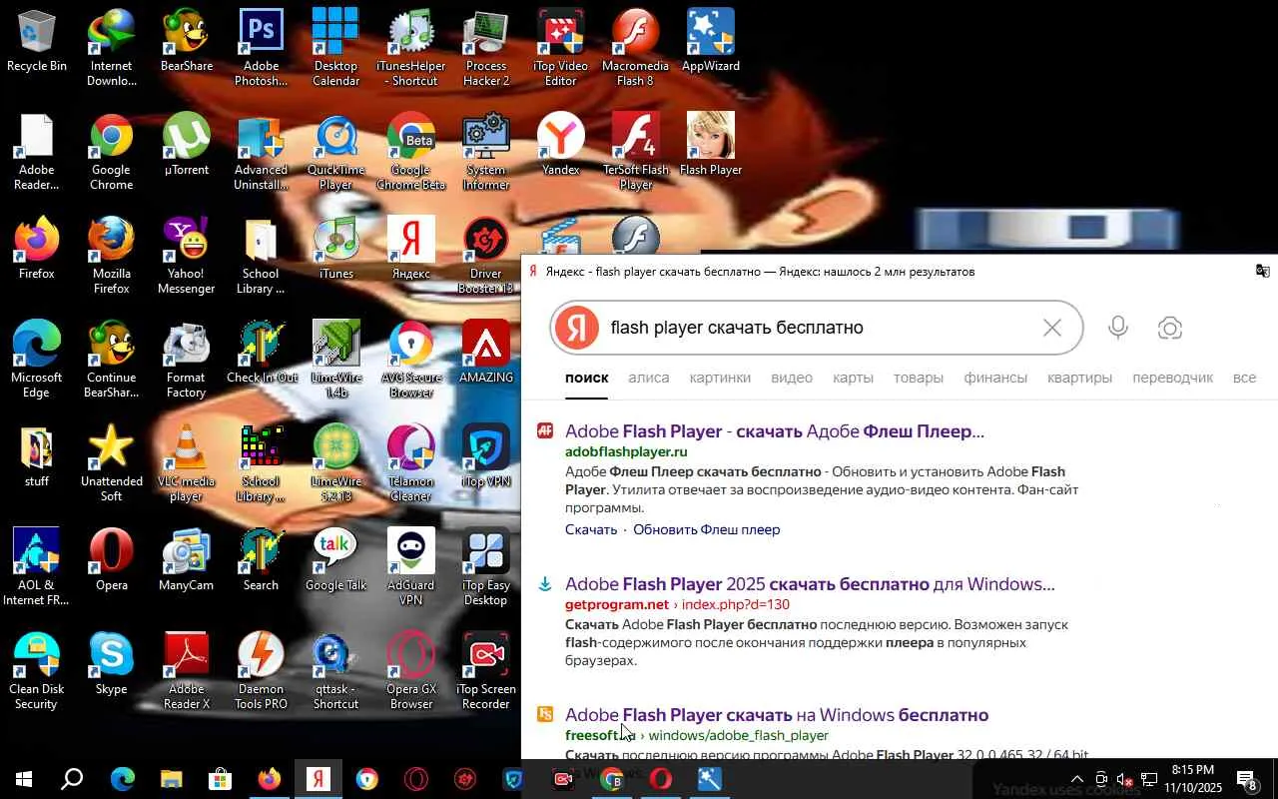The image size is (1278, 799).
Task: Open the Clean Disk Security desktop icon
Action: [x=37, y=671]
